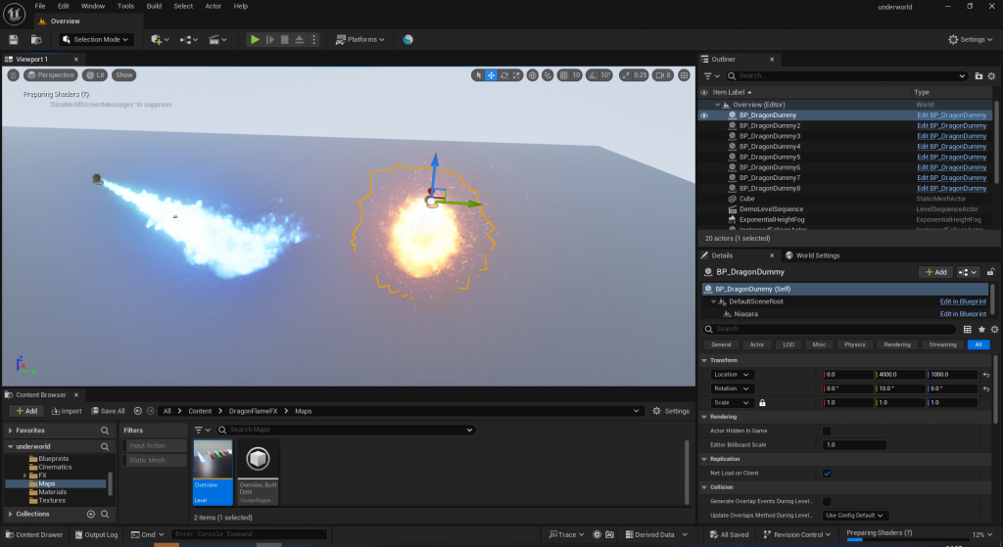This screenshot has width=1003, height=547.
Task: Click the green Play button in toolbar
Action: tap(255, 39)
